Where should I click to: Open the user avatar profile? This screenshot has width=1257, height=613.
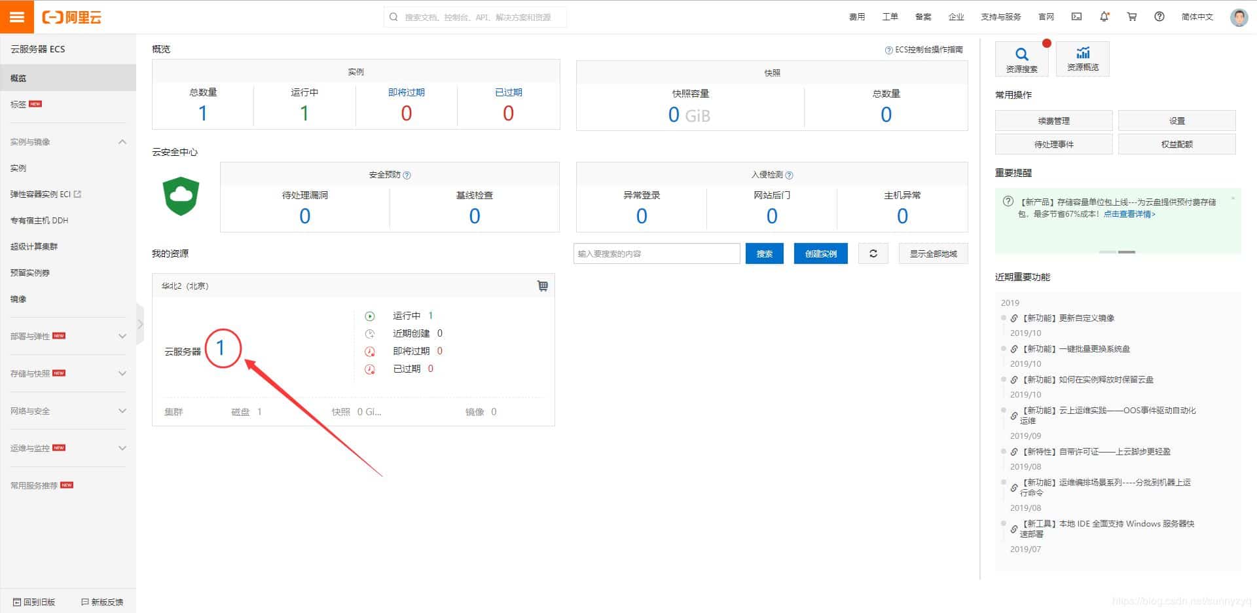(x=1239, y=17)
